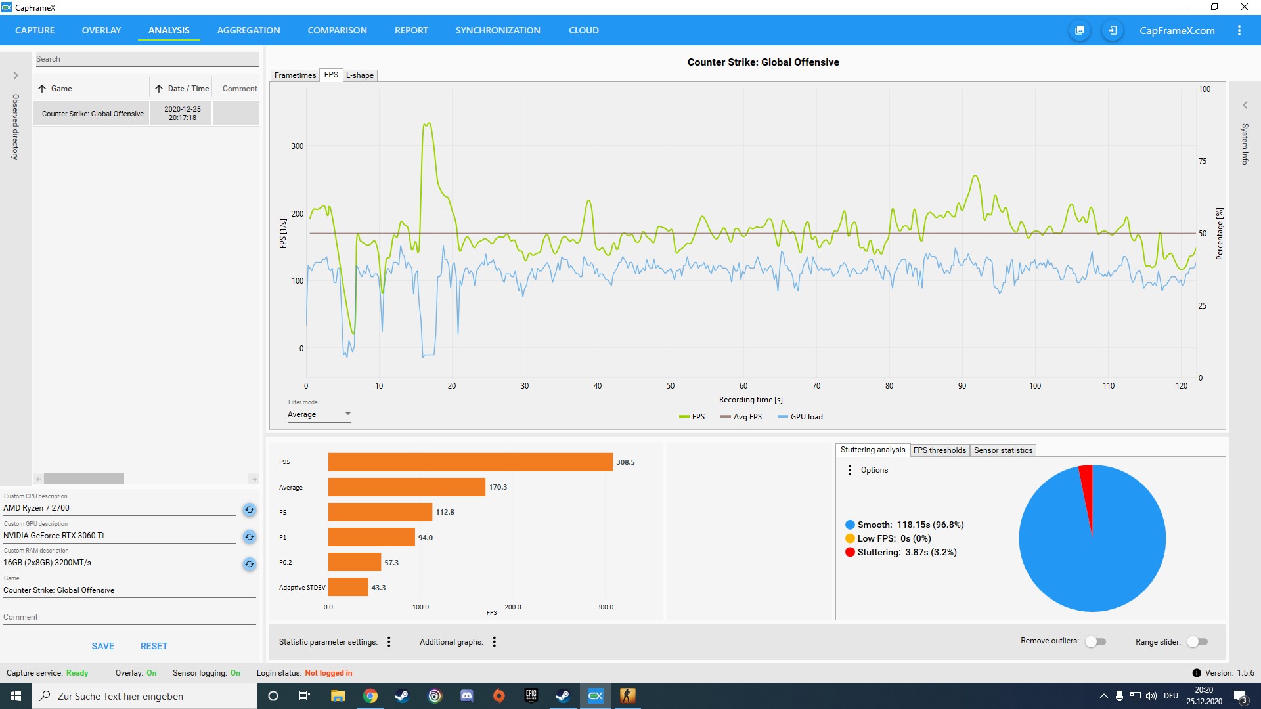Expand the Observed directory panel
Image resolution: width=1261 pixels, height=709 pixels.
[16, 75]
